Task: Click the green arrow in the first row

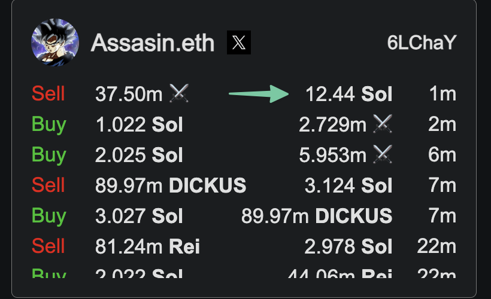Action: [x=259, y=93]
